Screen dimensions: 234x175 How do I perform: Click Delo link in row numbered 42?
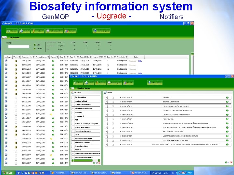140,61
